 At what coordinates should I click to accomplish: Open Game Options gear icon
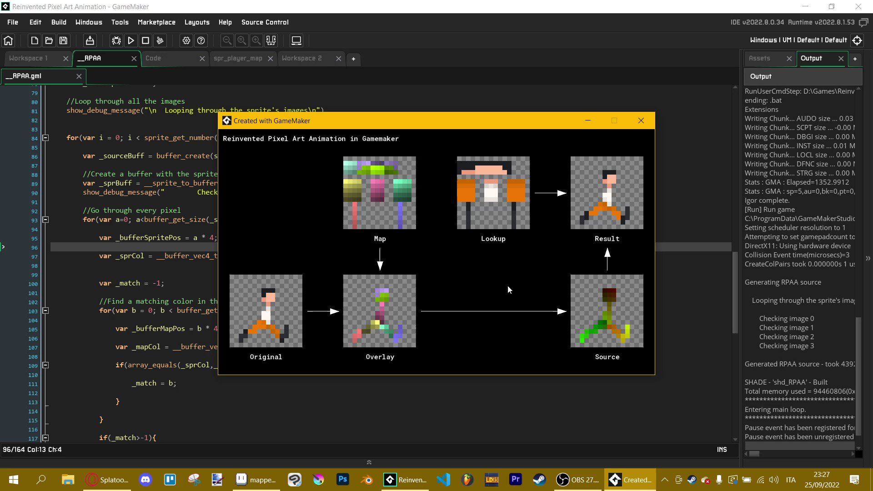coord(186,40)
